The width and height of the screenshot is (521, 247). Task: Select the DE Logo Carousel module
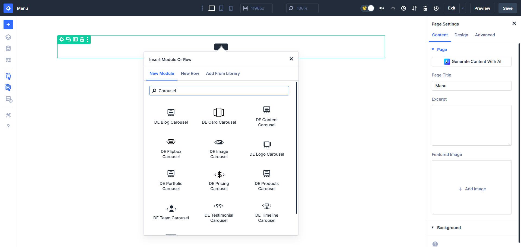(x=267, y=149)
